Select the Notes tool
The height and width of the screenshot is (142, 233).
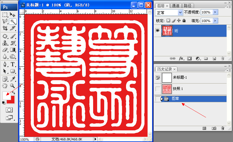pos(5,79)
